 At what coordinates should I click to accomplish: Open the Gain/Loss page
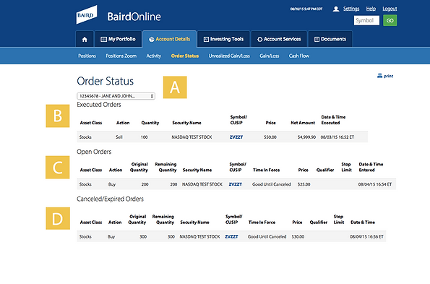click(270, 56)
